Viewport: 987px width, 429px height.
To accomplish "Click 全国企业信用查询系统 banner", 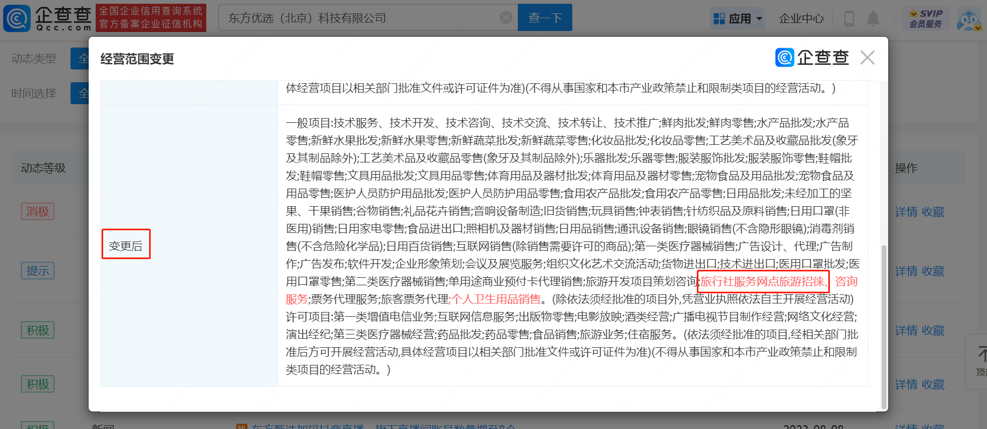I will pyautogui.click(x=151, y=18).
